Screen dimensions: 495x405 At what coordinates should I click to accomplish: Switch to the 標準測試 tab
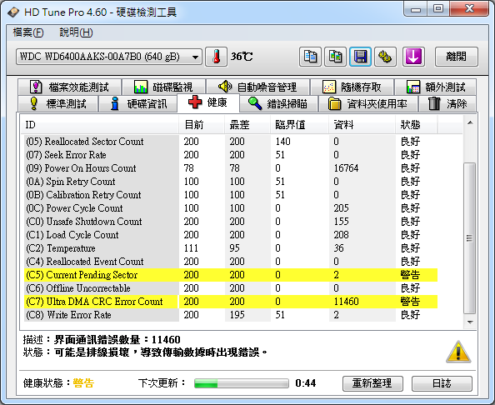(x=57, y=103)
